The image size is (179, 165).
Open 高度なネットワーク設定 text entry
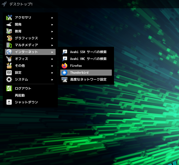pos(88,79)
